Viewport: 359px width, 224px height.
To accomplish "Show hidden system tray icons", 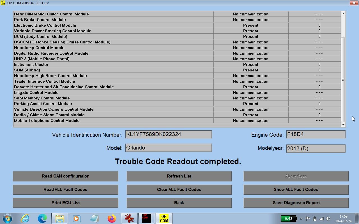I will 301,219.
